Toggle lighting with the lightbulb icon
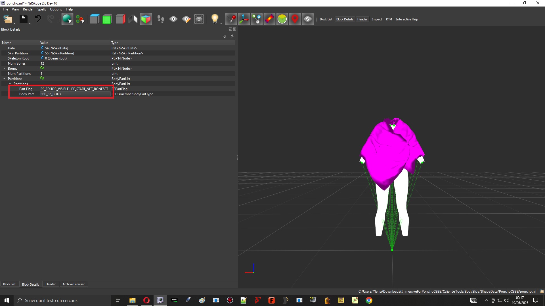 (x=215, y=19)
